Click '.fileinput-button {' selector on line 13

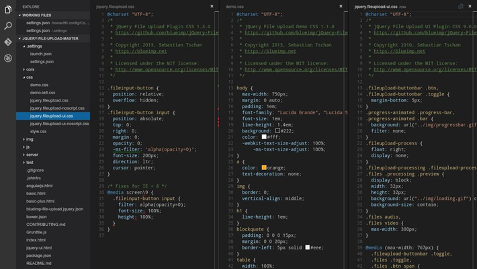133,88
